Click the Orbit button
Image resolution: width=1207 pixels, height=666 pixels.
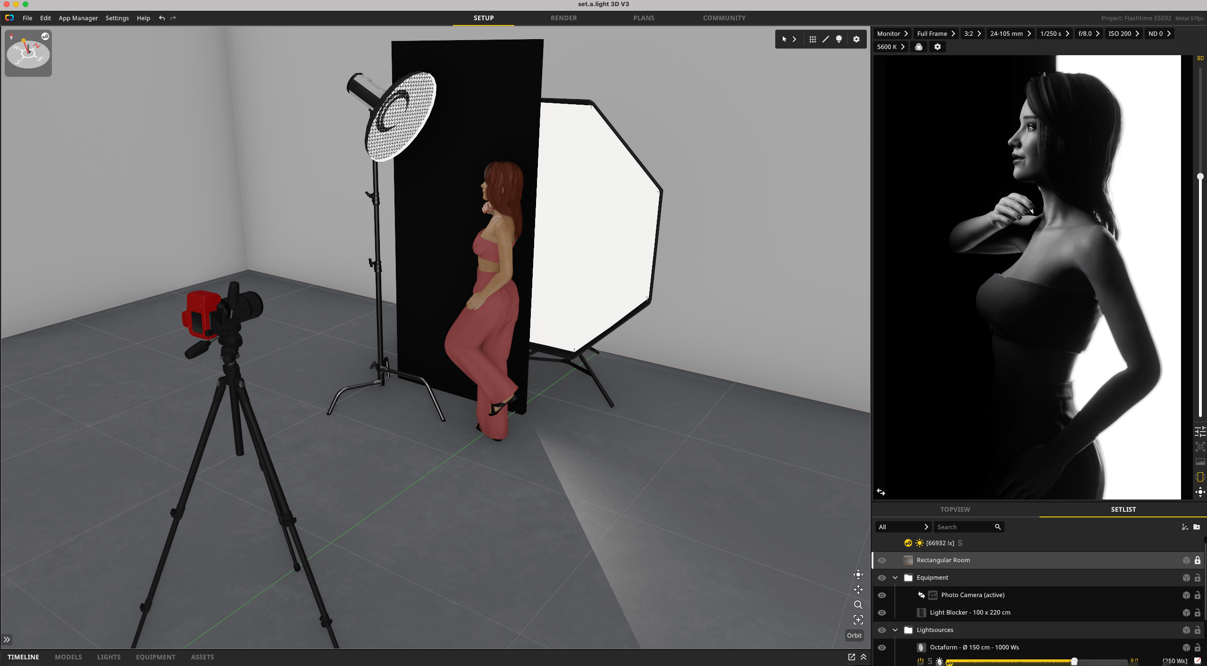point(854,635)
